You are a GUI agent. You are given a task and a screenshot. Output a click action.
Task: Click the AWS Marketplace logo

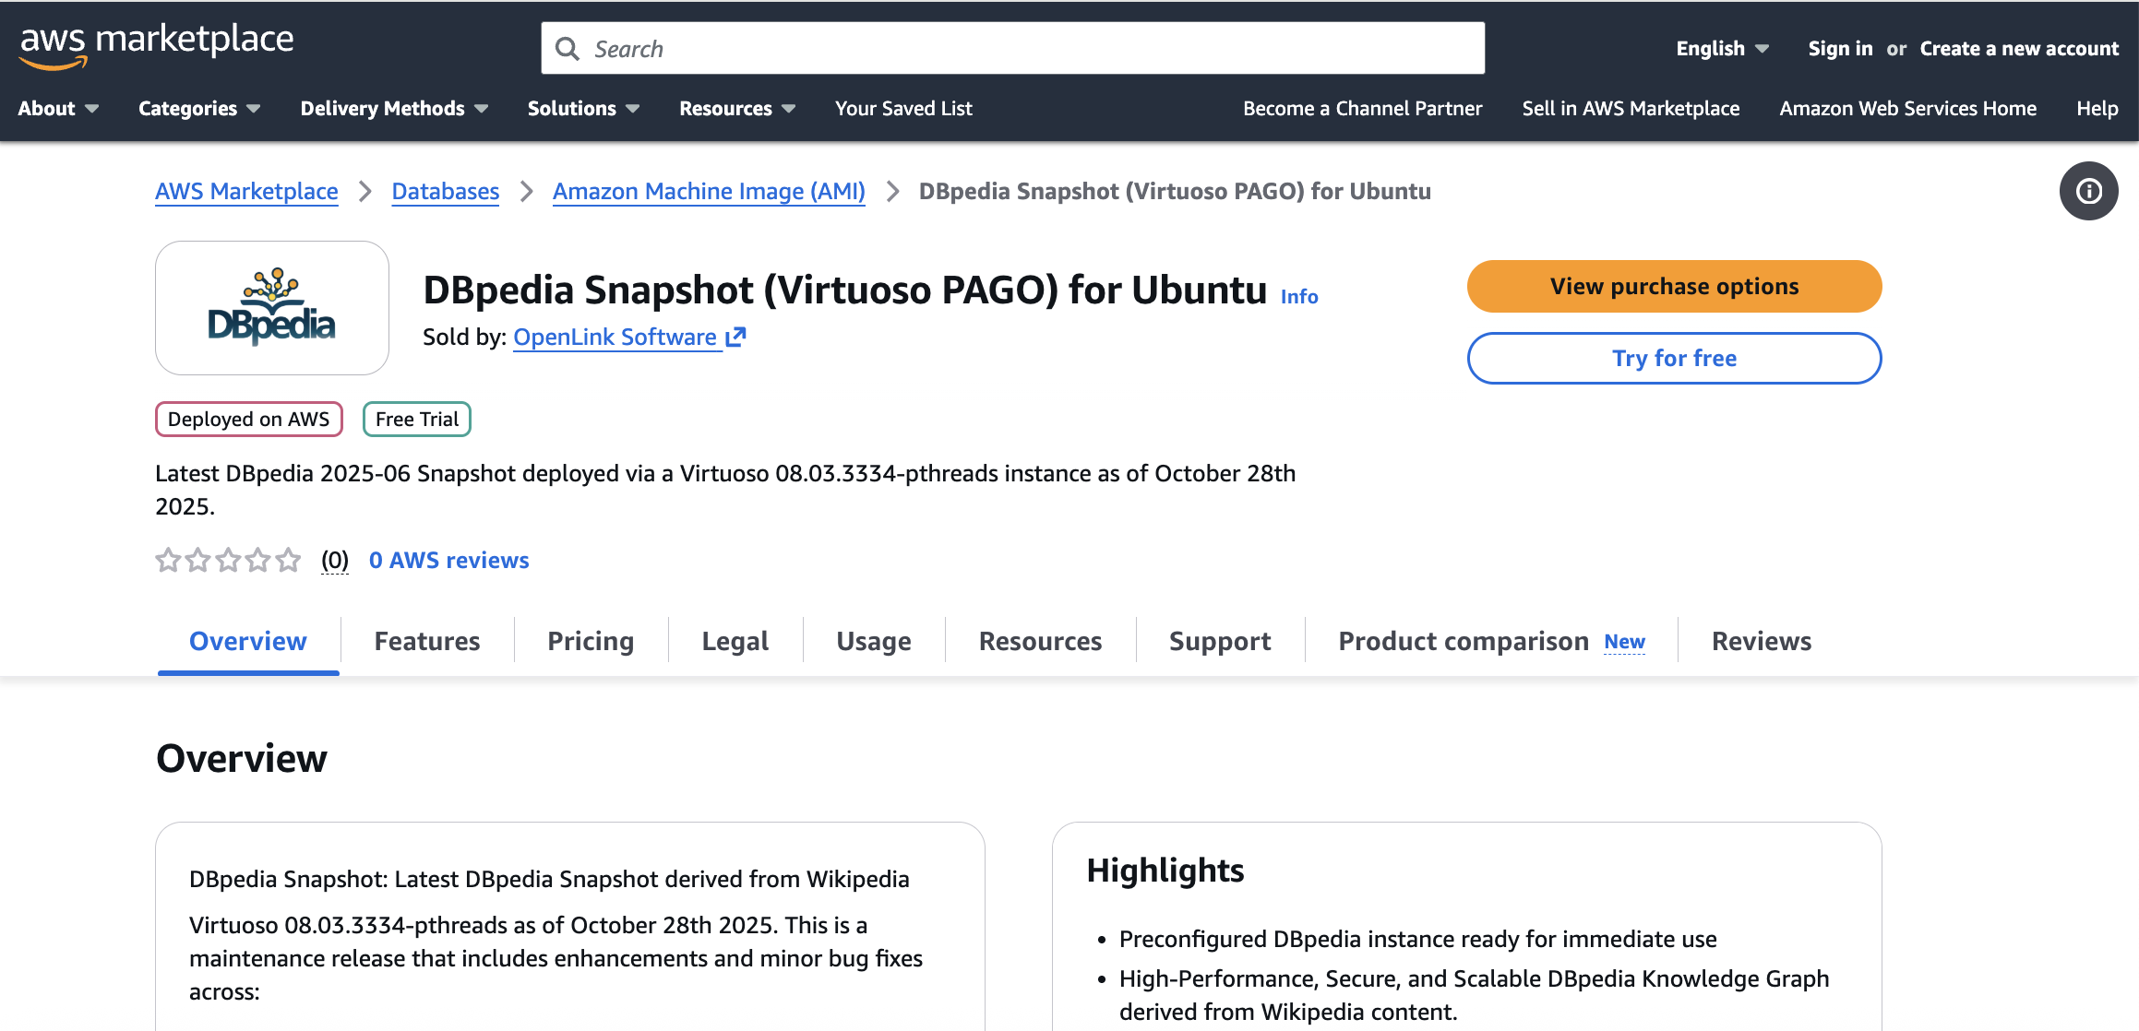(x=156, y=45)
